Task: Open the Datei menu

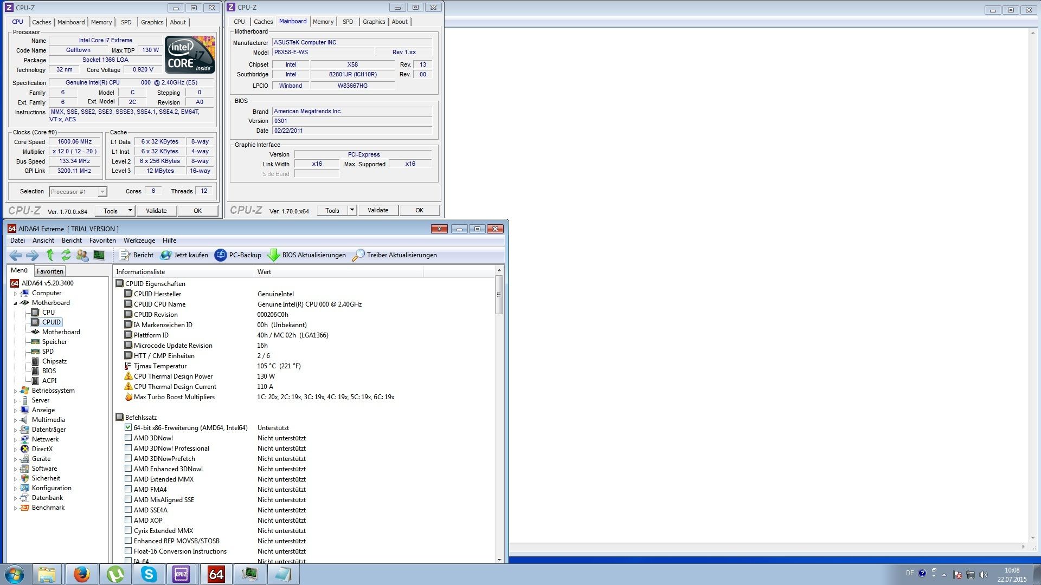Action: point(17,240)
